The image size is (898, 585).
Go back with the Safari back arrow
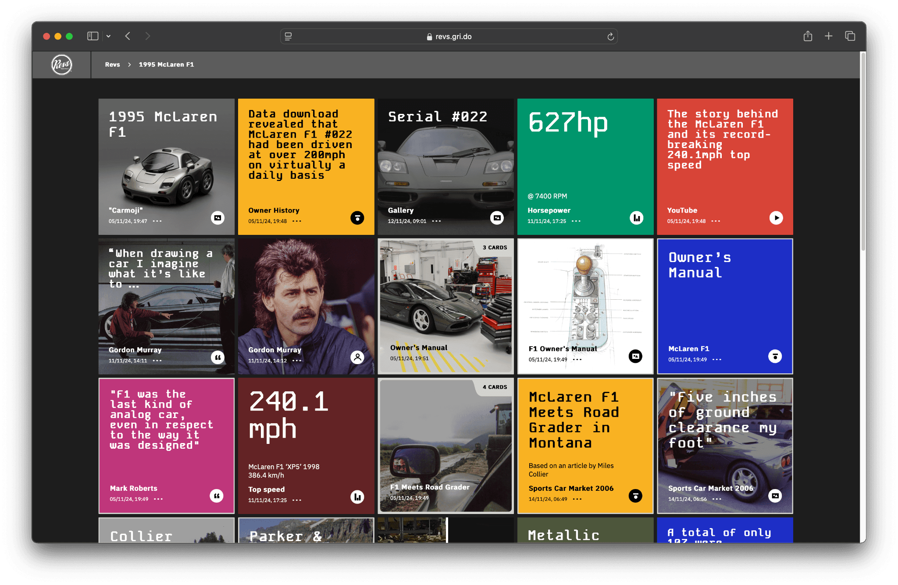(128, 36)
